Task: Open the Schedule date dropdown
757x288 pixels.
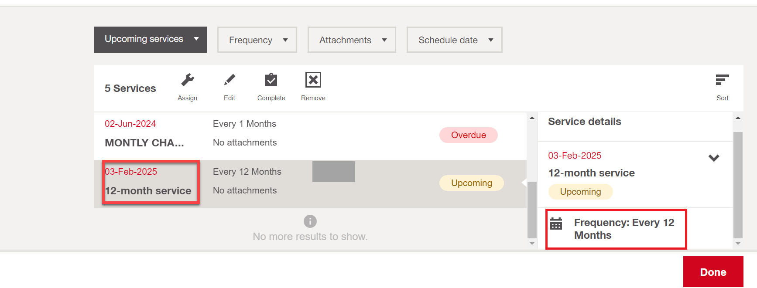Action: click(455, 40)
